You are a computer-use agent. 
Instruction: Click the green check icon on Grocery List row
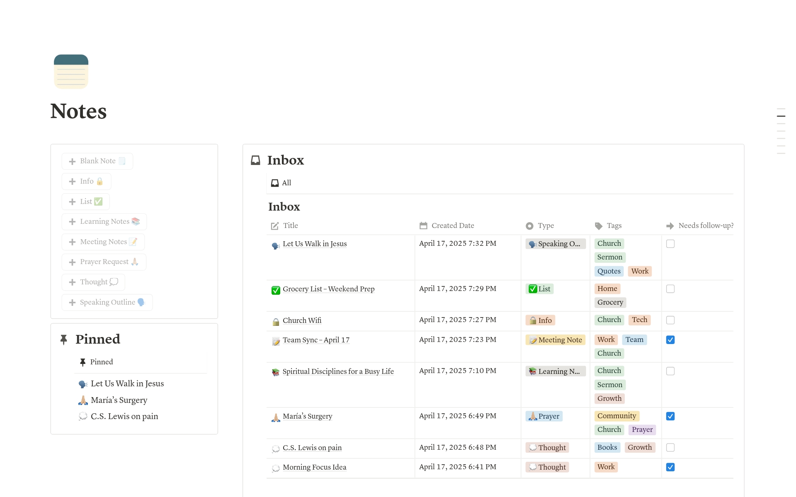(276, 290)
